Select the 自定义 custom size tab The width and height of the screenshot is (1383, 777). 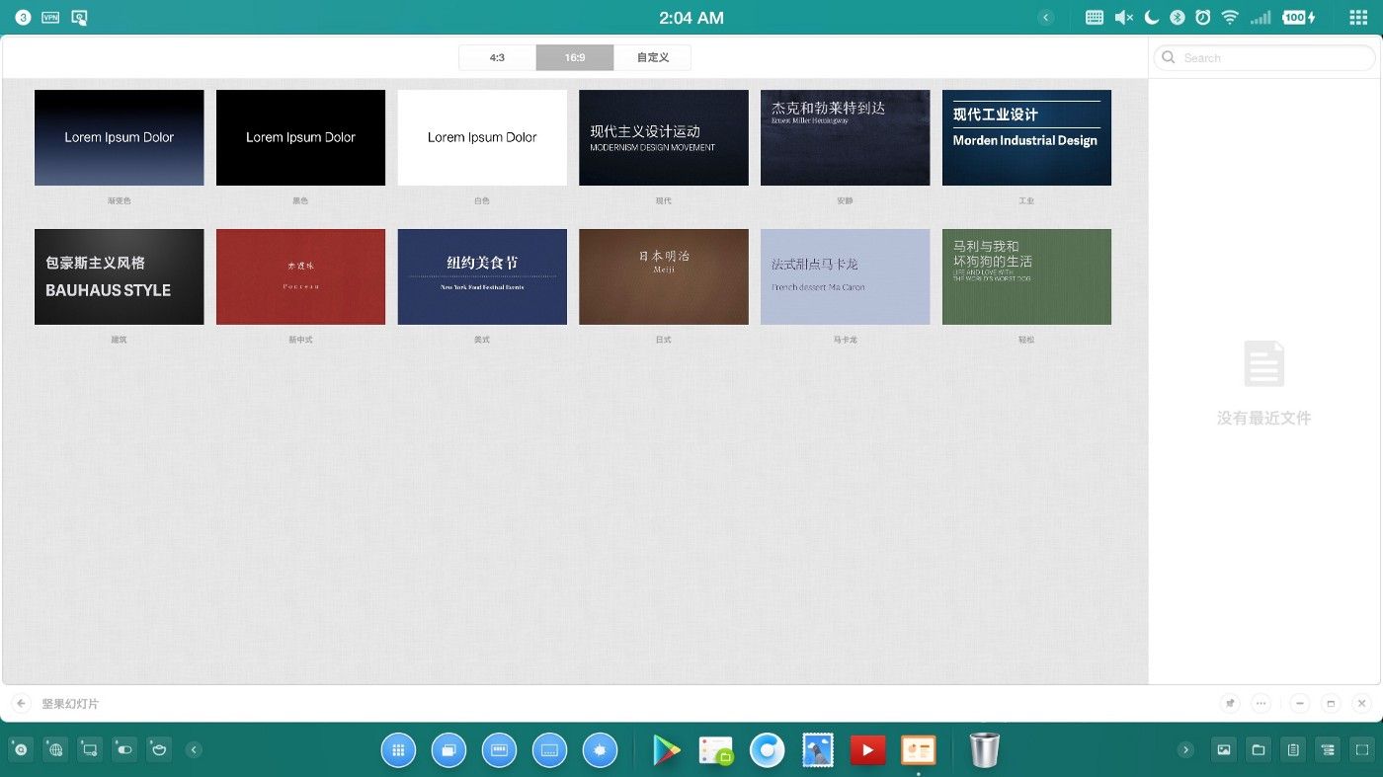pos(652,58)
